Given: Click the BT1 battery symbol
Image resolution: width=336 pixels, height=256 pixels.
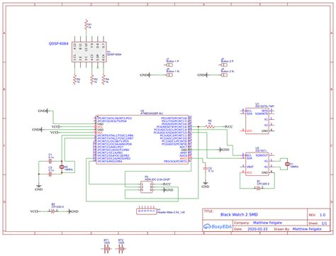Looking at the screenshot, I should point(106,249).
